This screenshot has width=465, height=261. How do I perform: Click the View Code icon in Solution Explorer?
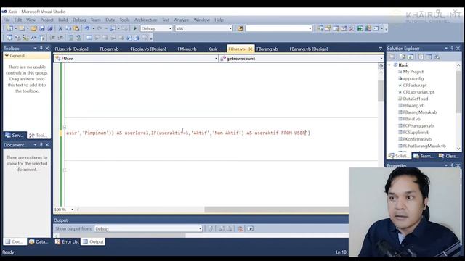(421, 57)
